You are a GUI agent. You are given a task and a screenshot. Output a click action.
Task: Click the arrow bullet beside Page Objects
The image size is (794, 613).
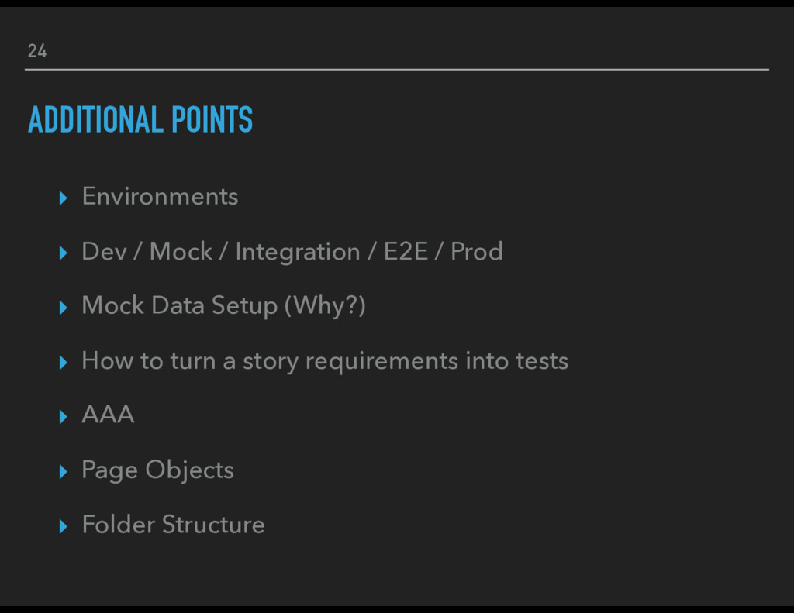pyautogui.click(x=64, y=471)
